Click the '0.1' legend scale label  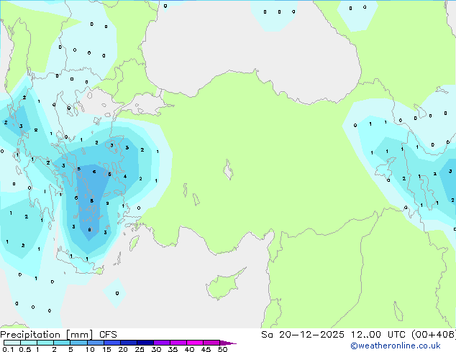[8, 349]
